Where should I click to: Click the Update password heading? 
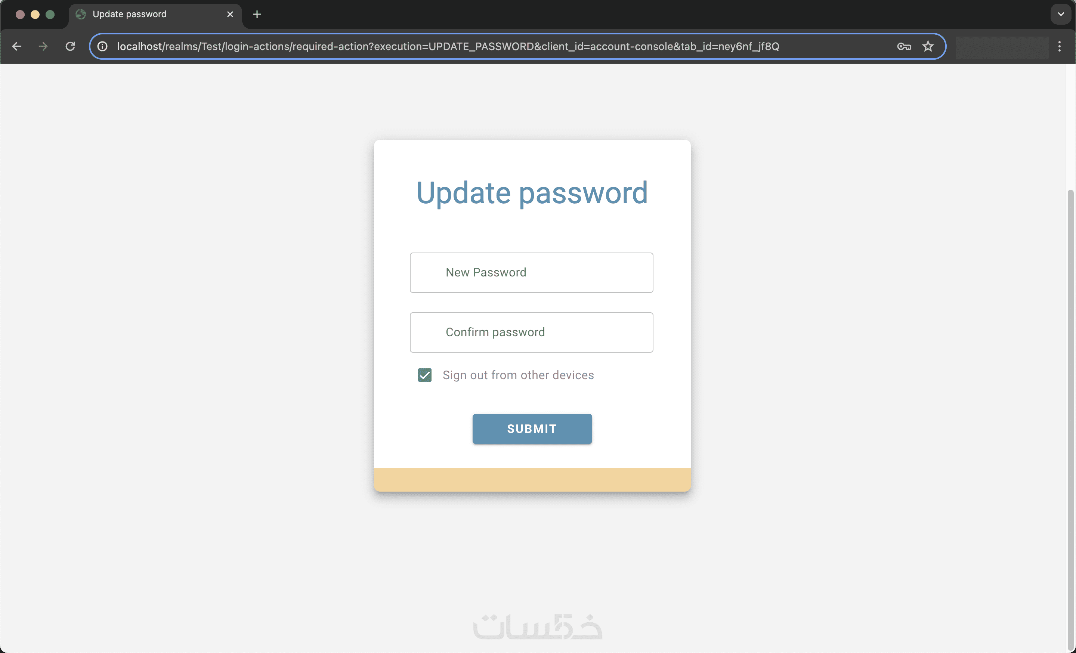tap(532, 193)
